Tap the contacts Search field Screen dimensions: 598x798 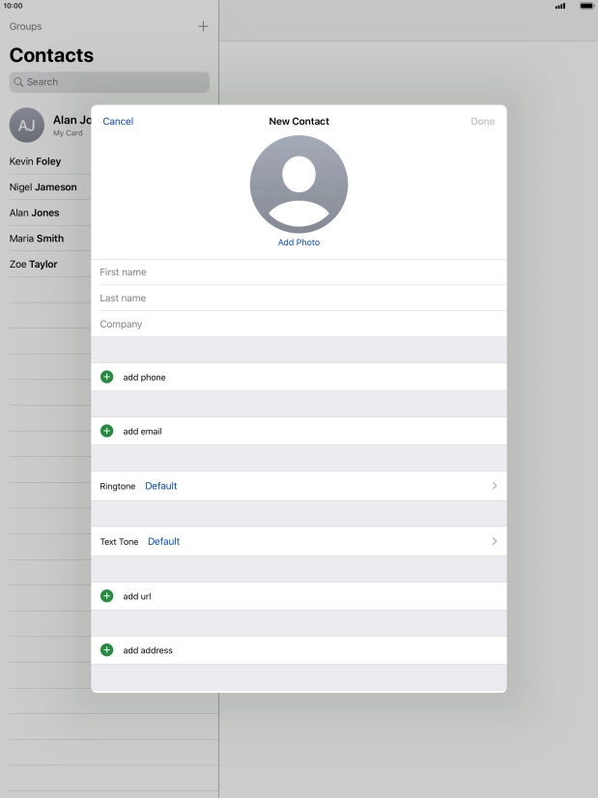click(x=109, y=82)
